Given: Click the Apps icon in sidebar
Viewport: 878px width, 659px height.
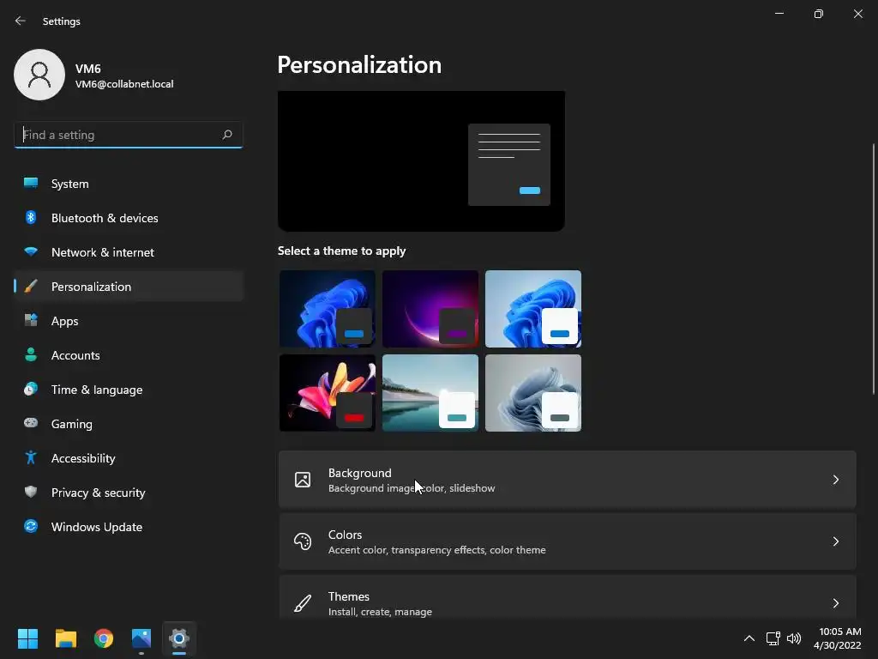Looking at the screenshot, I should (31, 321).
